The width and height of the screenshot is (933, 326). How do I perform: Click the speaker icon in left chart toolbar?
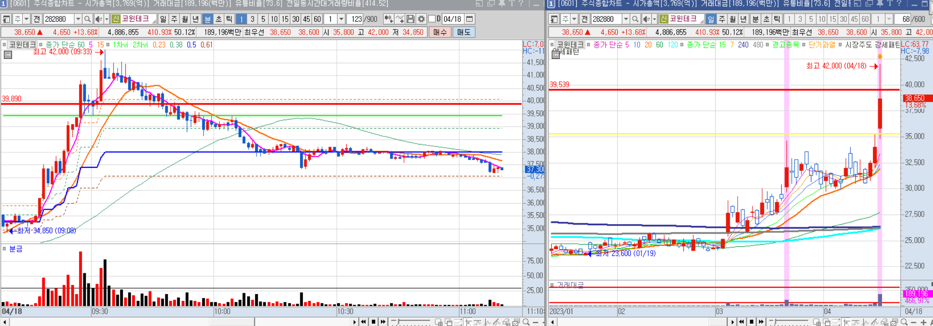point(98,19)
